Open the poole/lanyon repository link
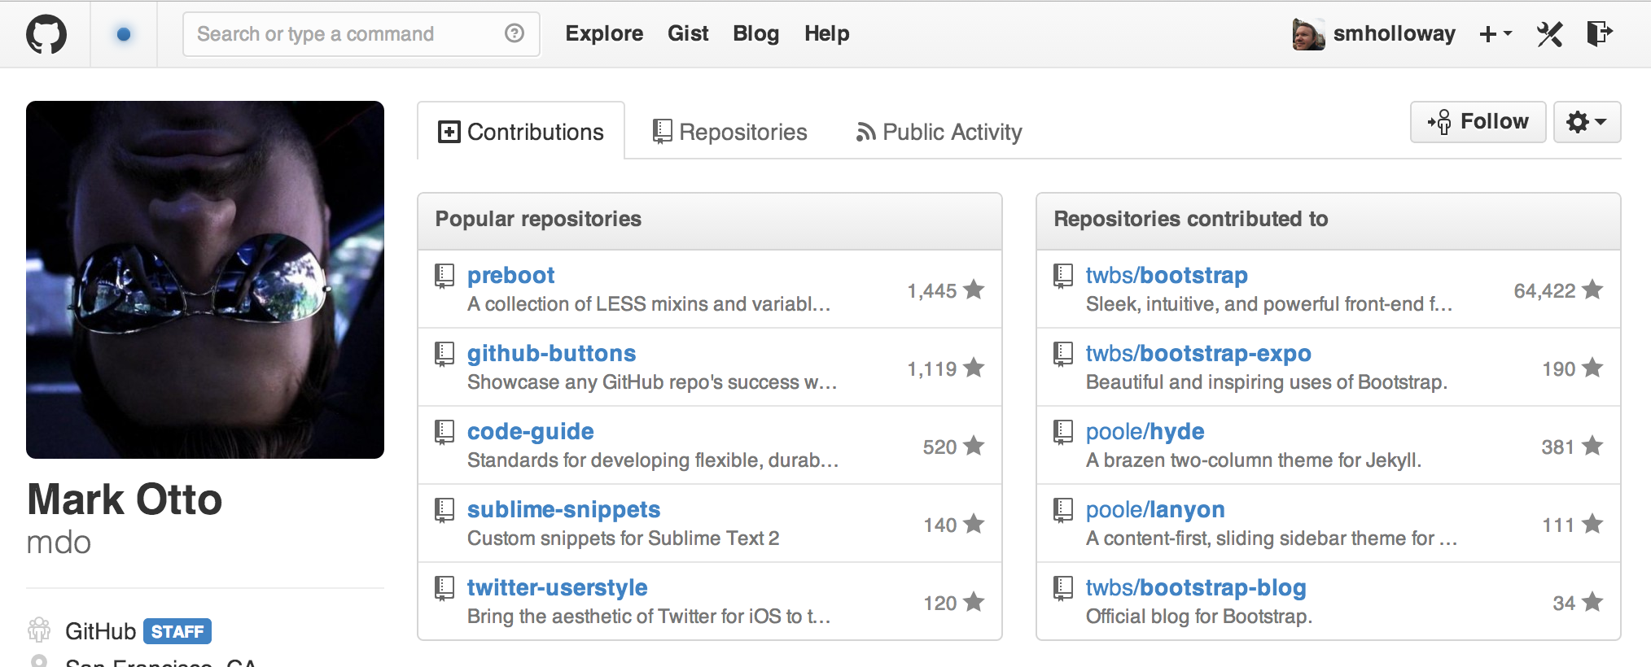 1155,509
